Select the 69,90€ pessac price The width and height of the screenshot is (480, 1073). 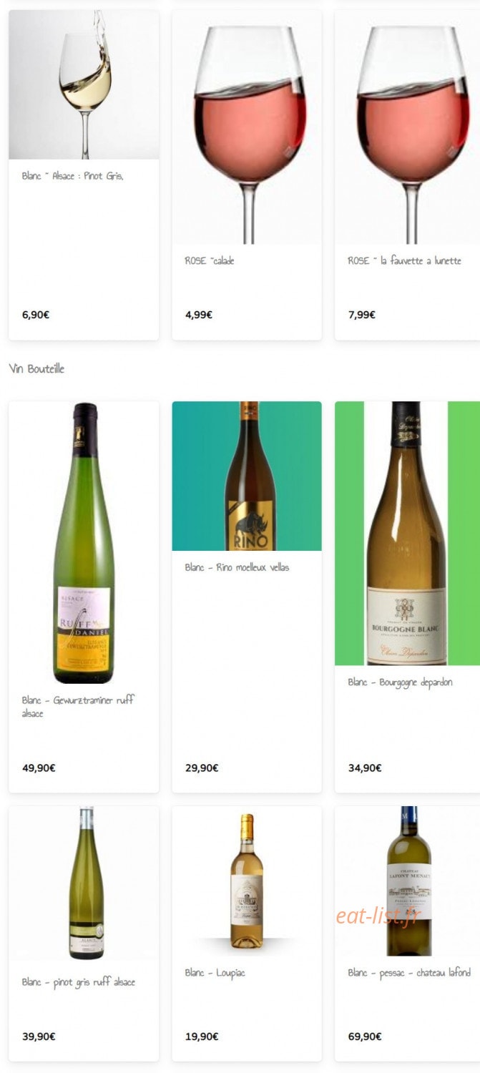tap(365, 1037)
